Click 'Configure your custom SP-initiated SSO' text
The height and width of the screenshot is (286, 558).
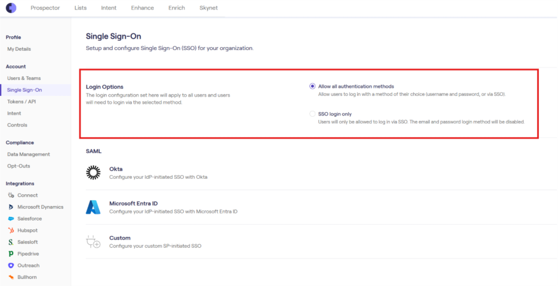point(155,246)
